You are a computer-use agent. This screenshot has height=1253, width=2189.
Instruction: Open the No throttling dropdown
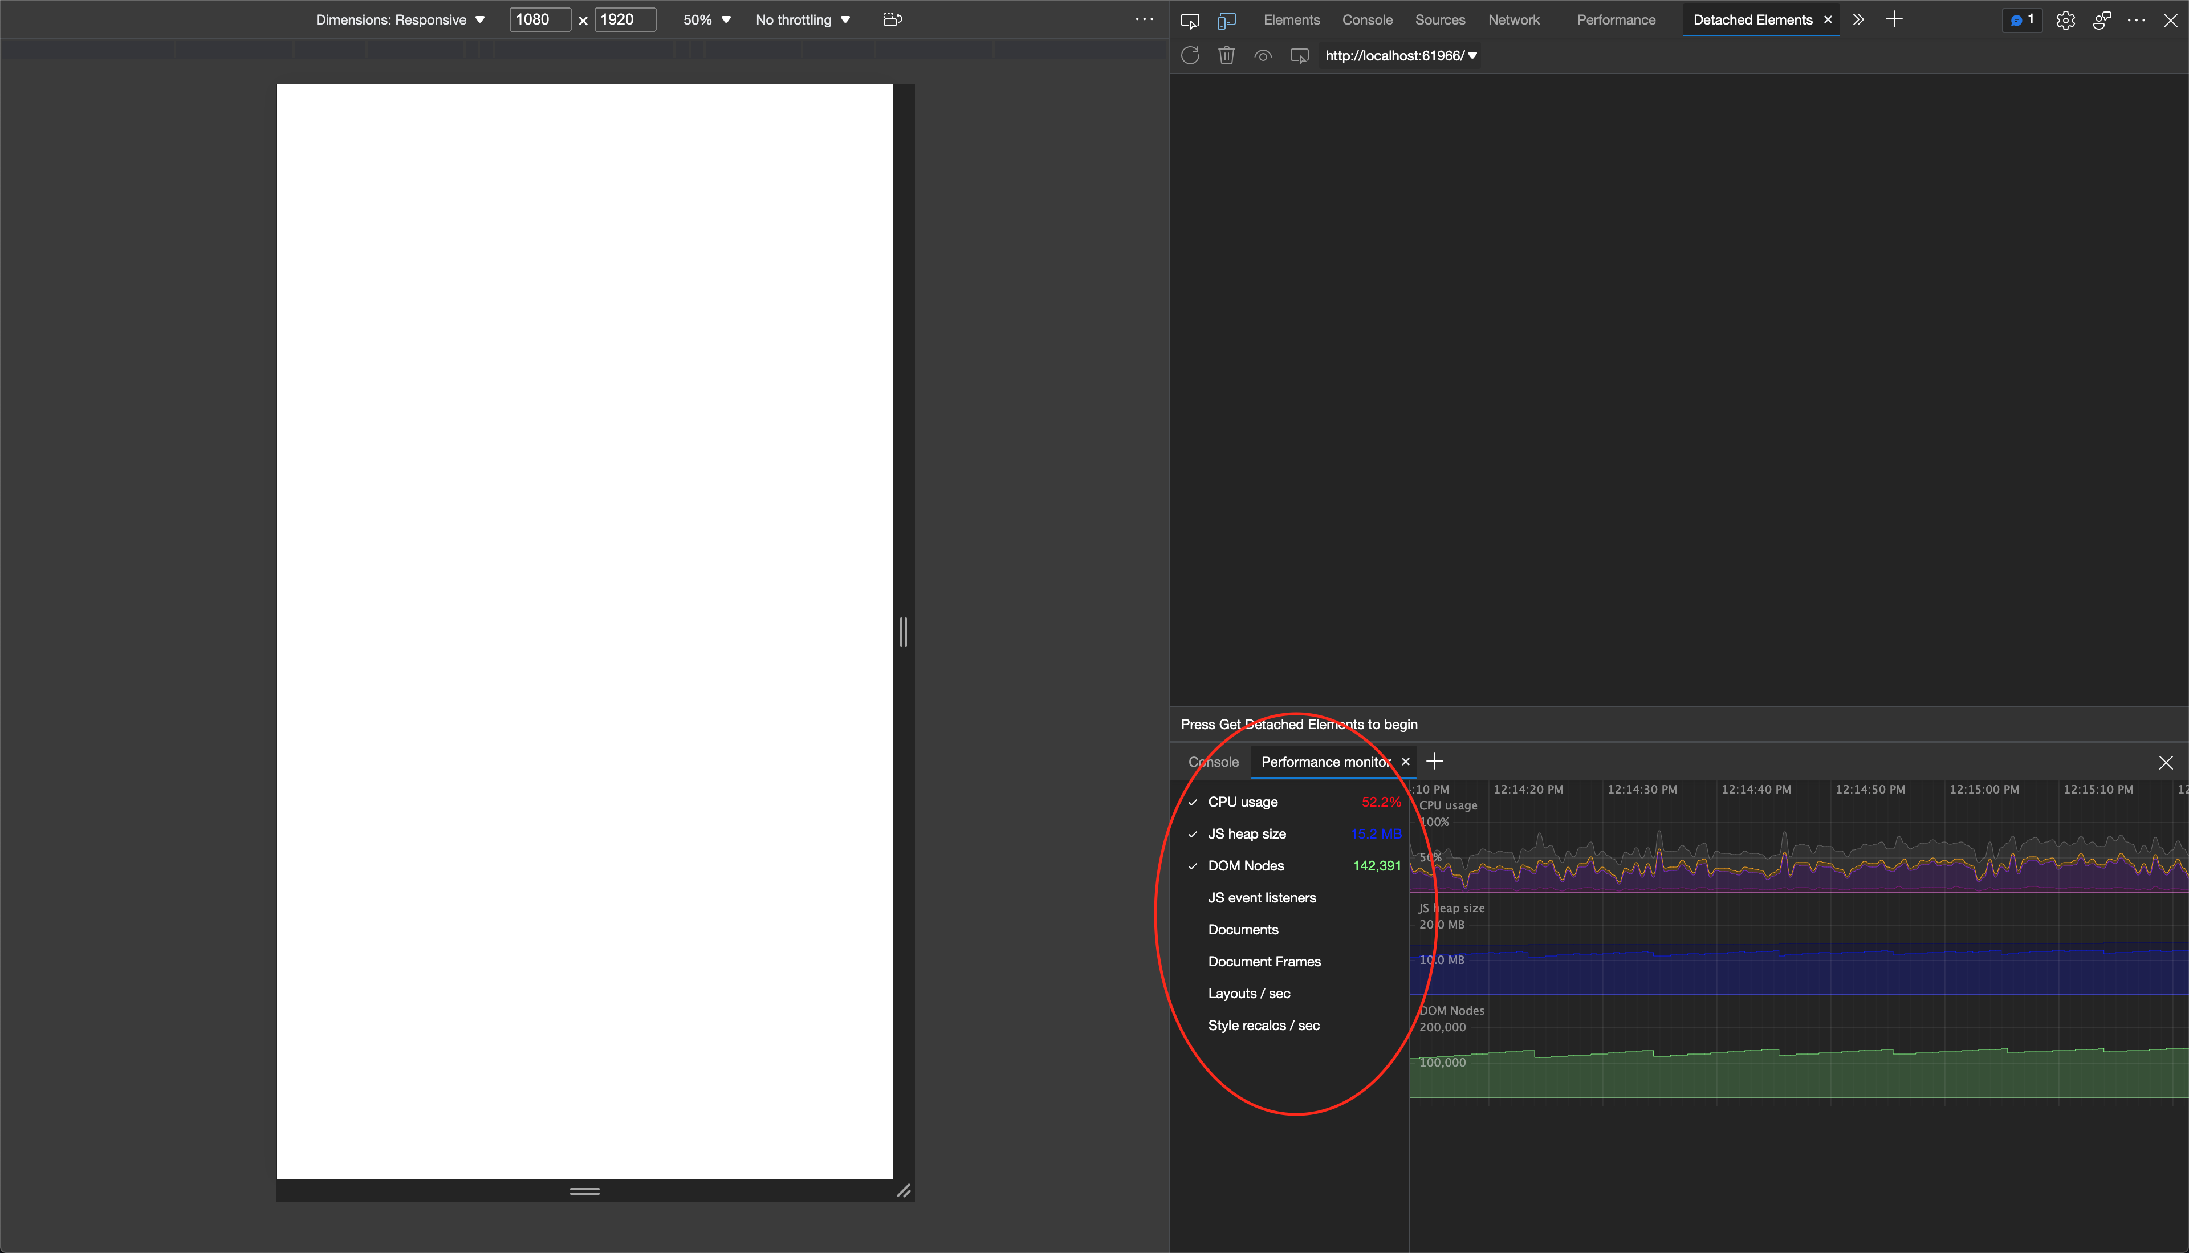click(800, 19)
